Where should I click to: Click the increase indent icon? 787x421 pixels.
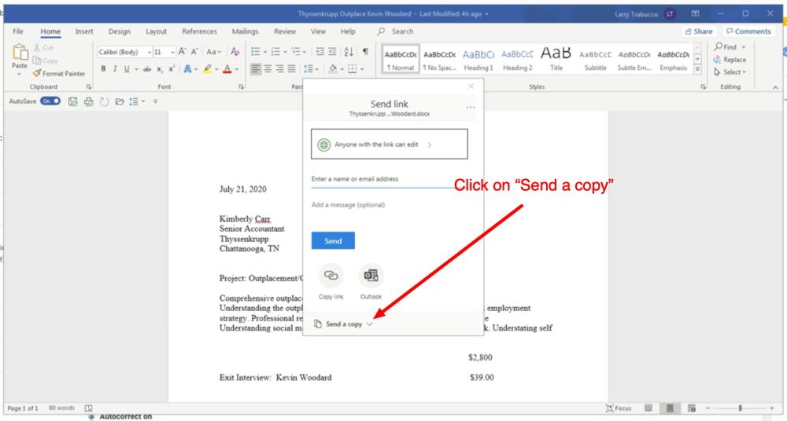[332, 52]
